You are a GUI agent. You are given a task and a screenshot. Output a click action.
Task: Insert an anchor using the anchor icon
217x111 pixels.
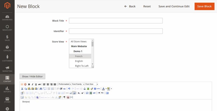tap(85, 89)
